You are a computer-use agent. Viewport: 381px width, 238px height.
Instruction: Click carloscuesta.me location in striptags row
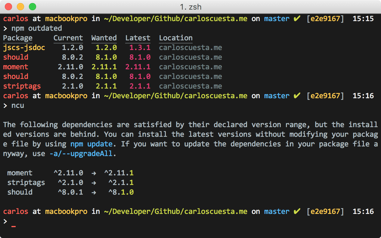coord(190,86)
